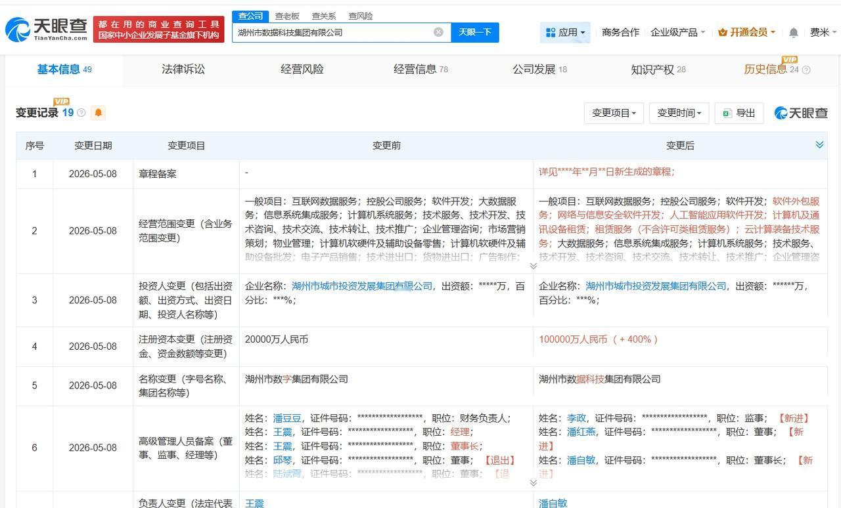Open the 潘自敏 link in 负责人变更 row

[553, 503]
